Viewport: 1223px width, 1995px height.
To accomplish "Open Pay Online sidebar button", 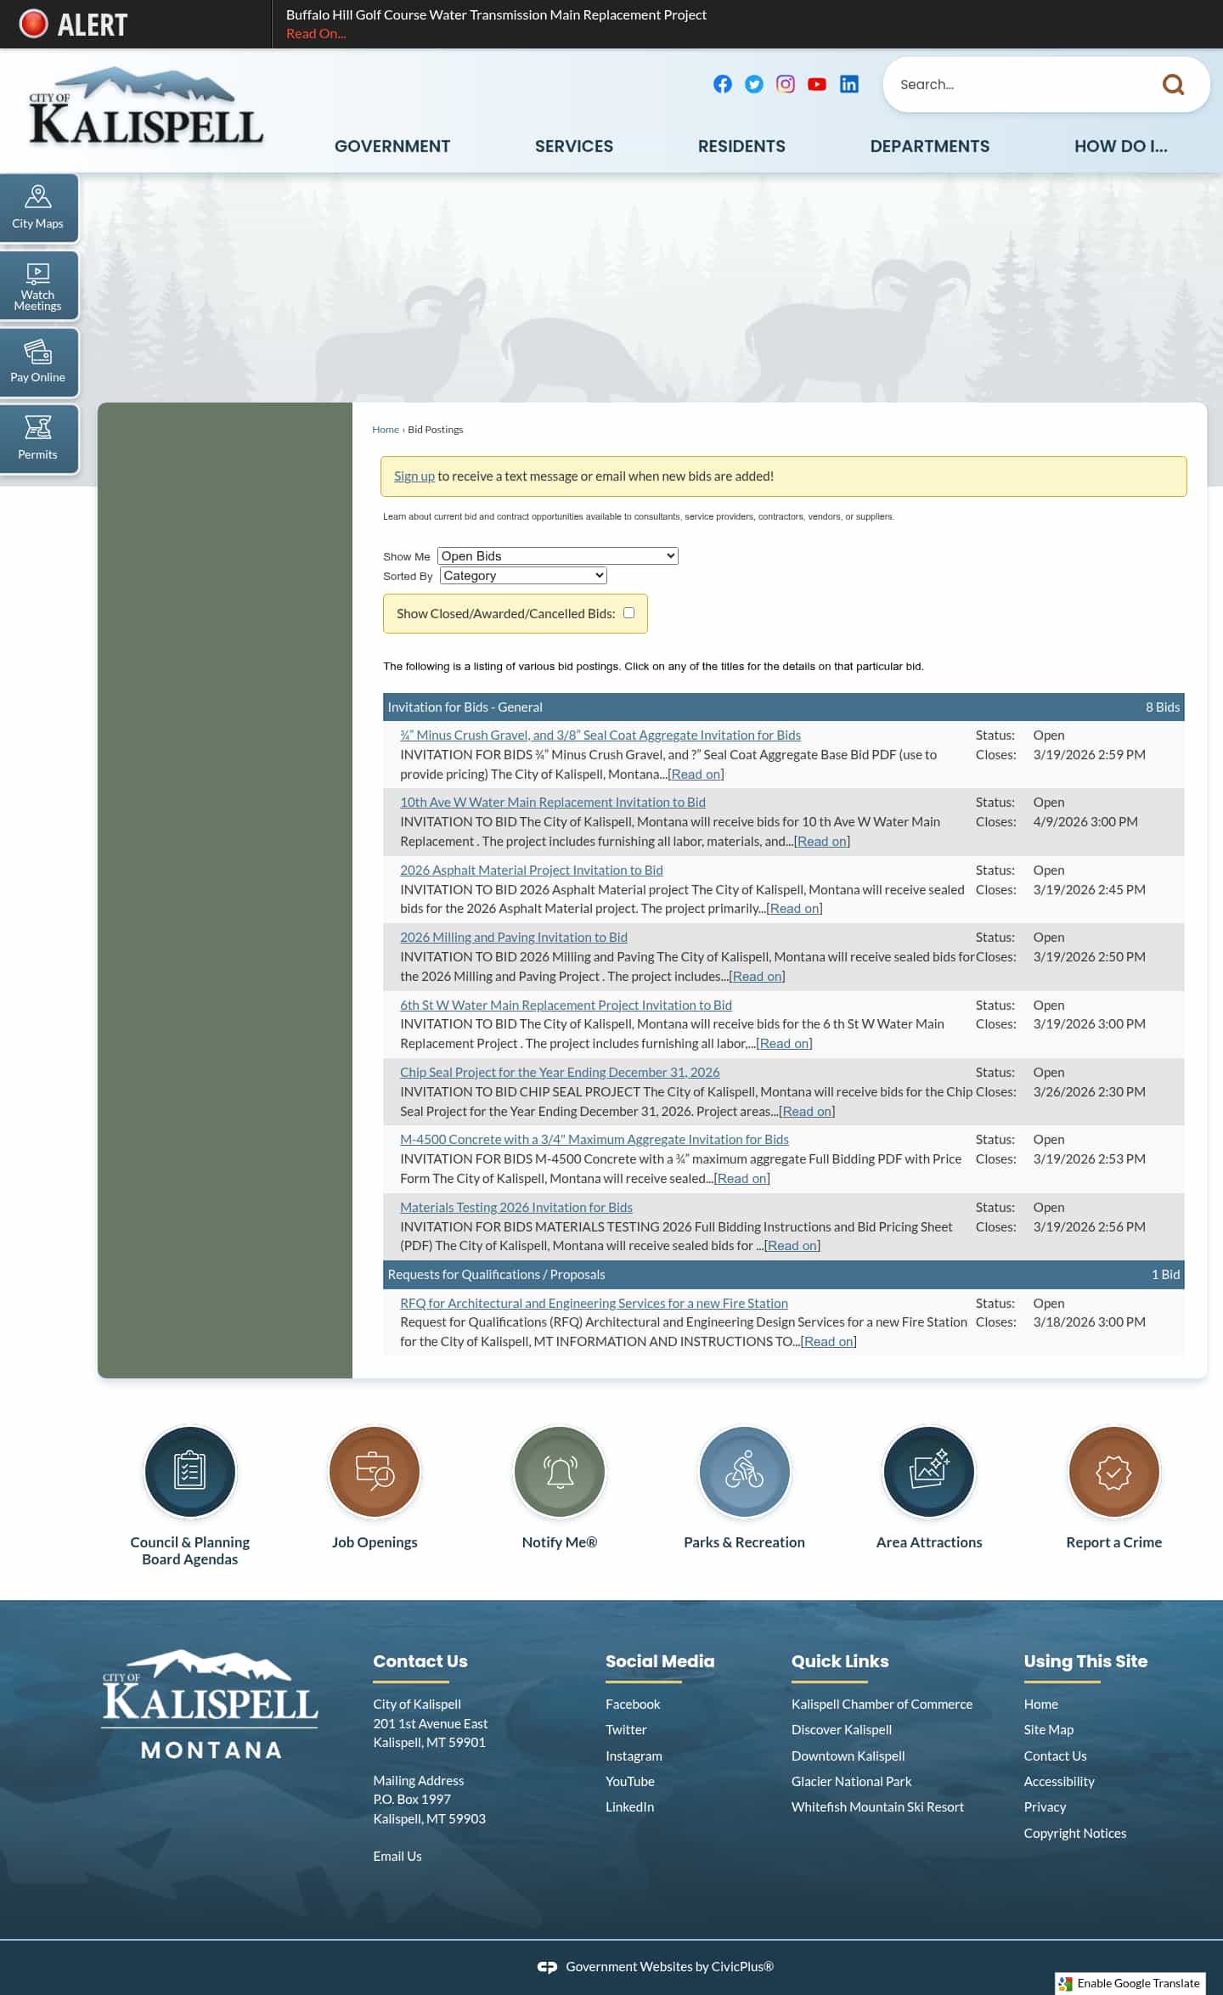I will tap(37, 363).
